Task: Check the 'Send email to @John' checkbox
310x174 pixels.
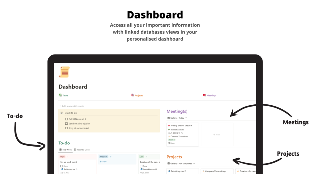Action: coord(66,123)
